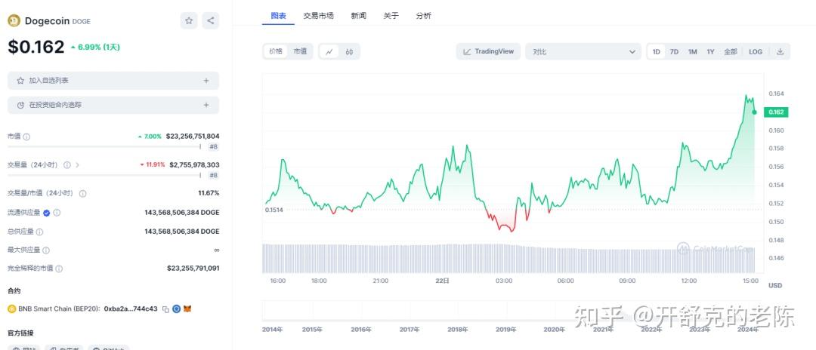
Task: Open the 新闻 tab
Action: [359, 16]
